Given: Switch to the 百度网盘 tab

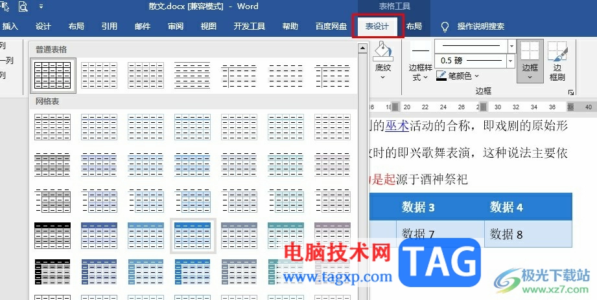Looking at the screenshot, I should (x=331, y=27).
